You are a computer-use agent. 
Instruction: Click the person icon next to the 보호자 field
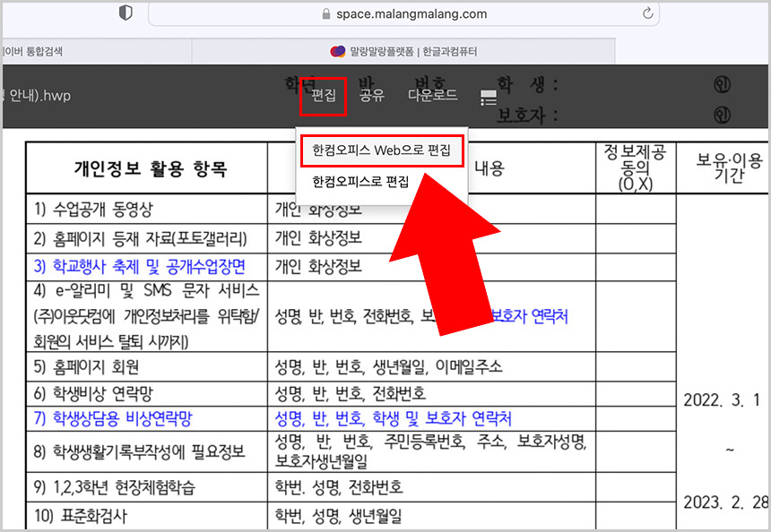point(723,113)
